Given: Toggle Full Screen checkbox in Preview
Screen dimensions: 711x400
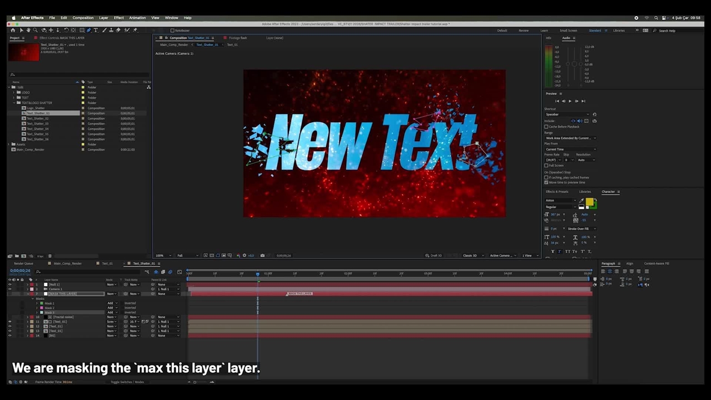Looking at the screenshot, I should pos(546,166).
